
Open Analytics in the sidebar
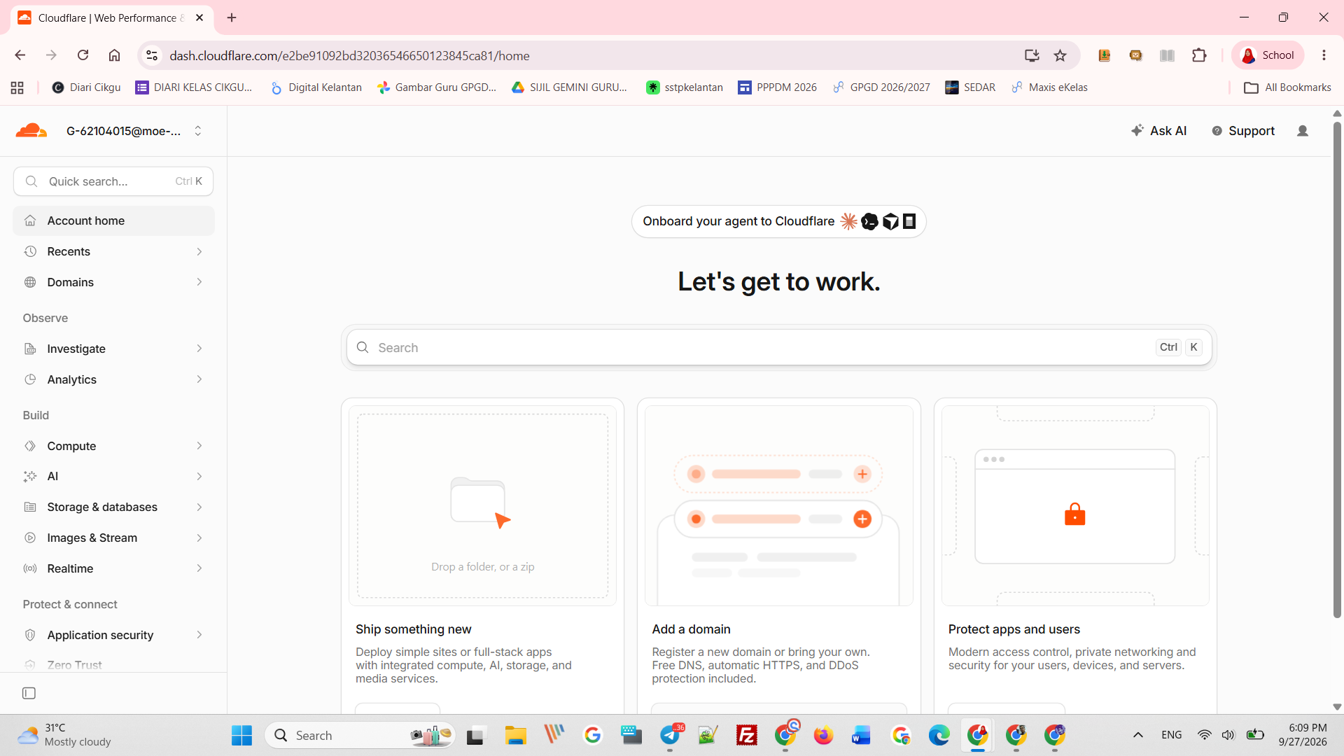(x=113, y=379)
